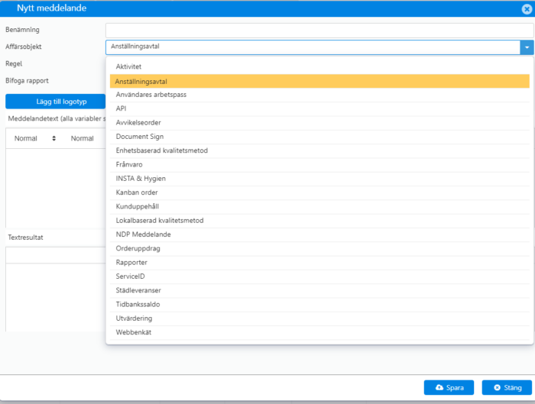
Task: Open the first Normal style dropdown
Action: [35, 138]
